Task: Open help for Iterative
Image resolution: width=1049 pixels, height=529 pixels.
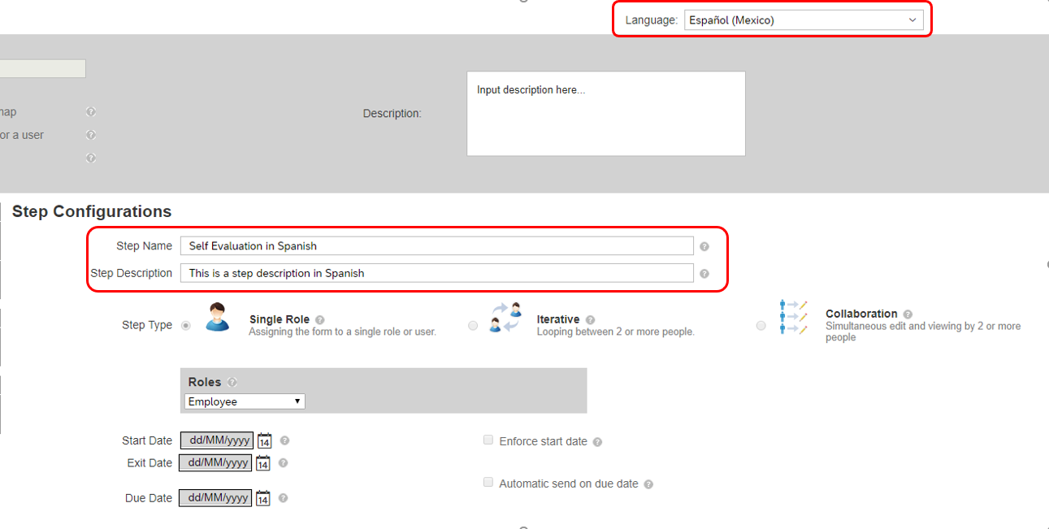Action: (x=590, y=320)
